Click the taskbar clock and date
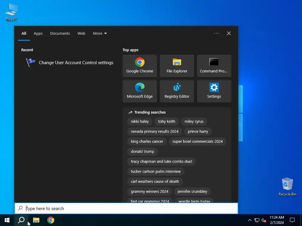The image size is (302, 226). [x=277, y=220]
